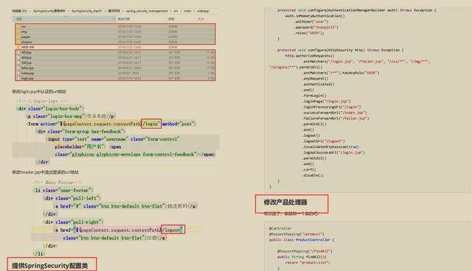
Task: Click the 404.jsp file icon
Action: pos(18,57)
